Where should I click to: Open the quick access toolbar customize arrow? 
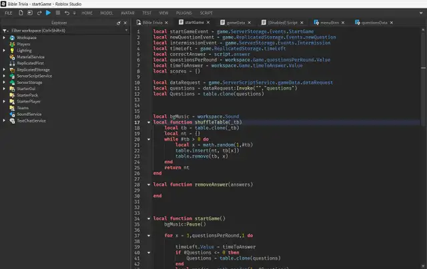point(74,13)
